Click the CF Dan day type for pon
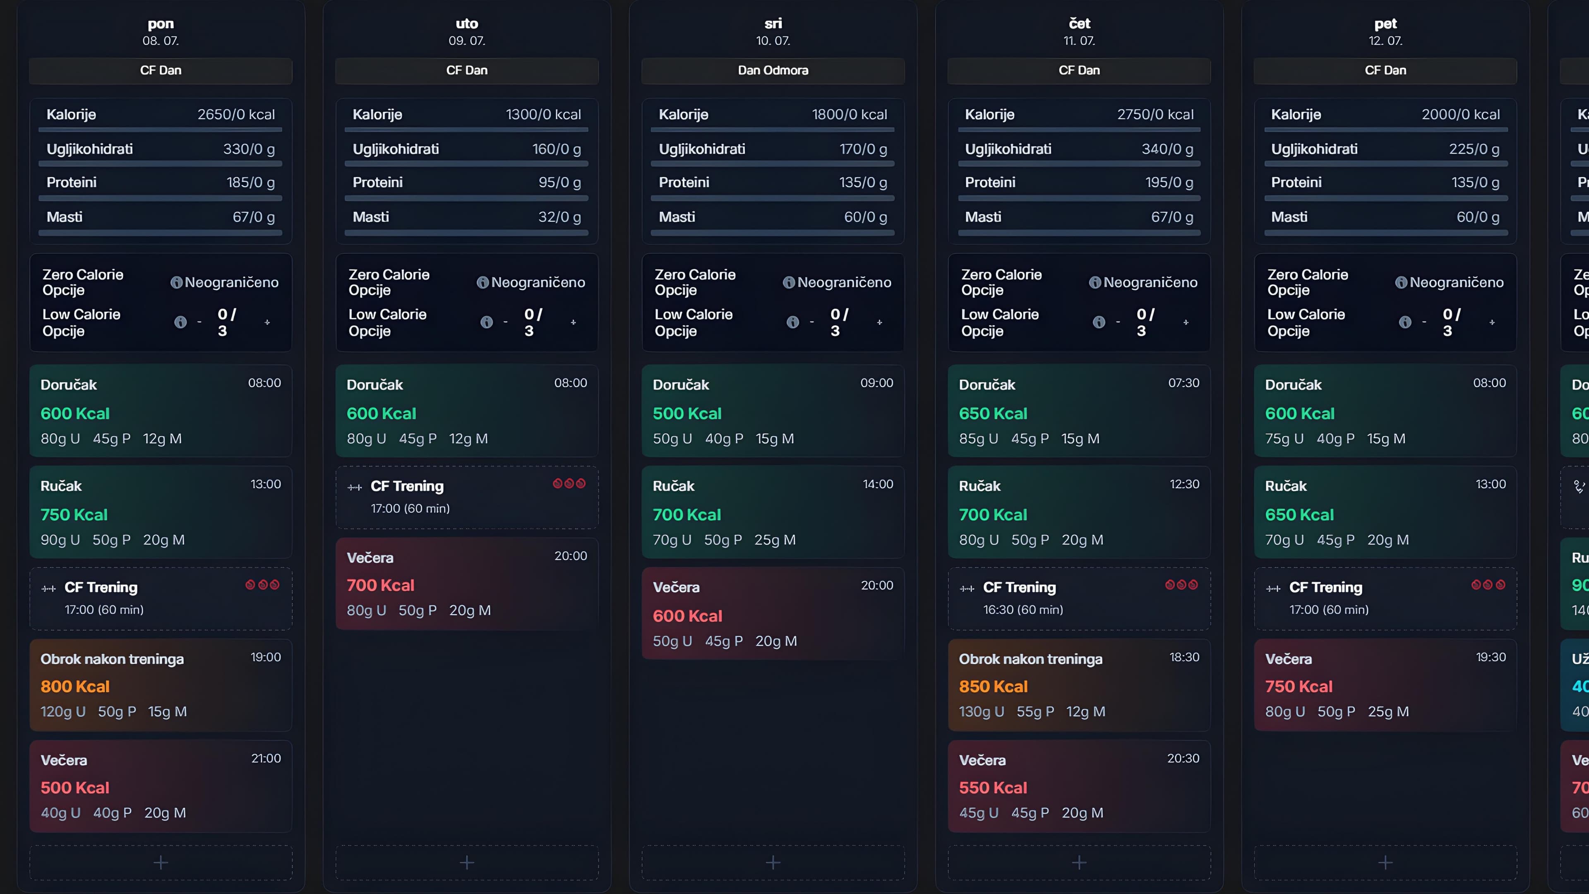 (x=161, y=70)
